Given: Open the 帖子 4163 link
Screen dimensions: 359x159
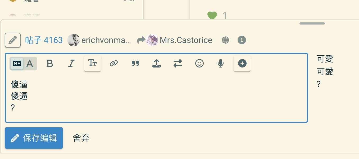Looking at the screenshot, I should point(44,40).
